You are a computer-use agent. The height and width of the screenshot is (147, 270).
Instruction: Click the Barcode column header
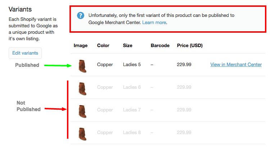click(x=160, y=46)
